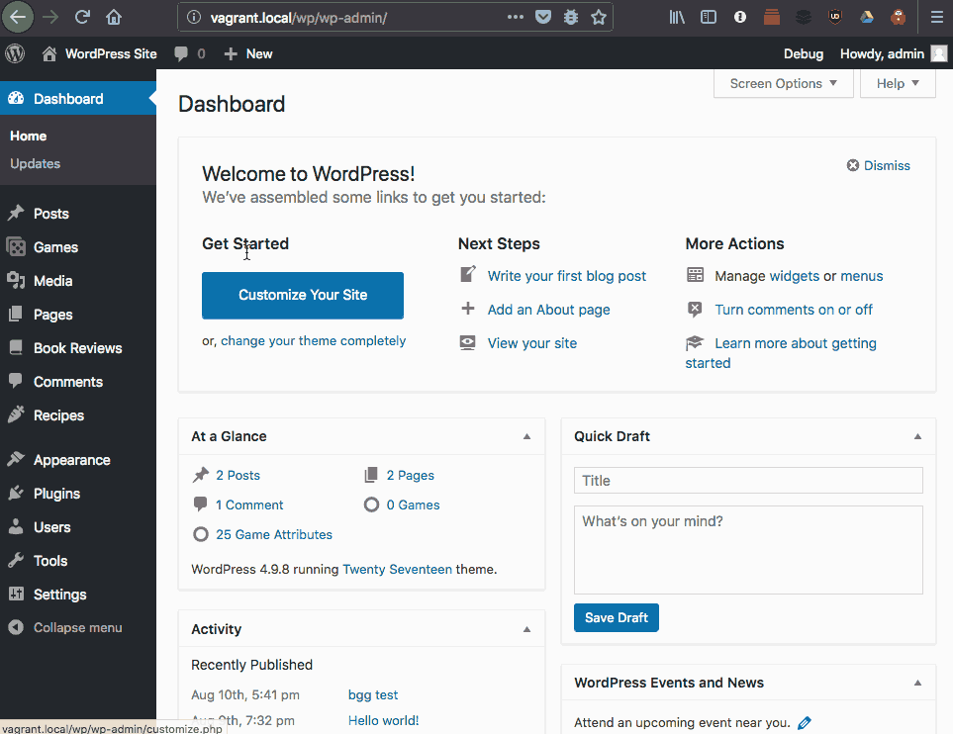Image resolution: width=953 pixels, height=734 pixels.
Task: Click the Debug item in the admin bar
Action: click(804, 53)
